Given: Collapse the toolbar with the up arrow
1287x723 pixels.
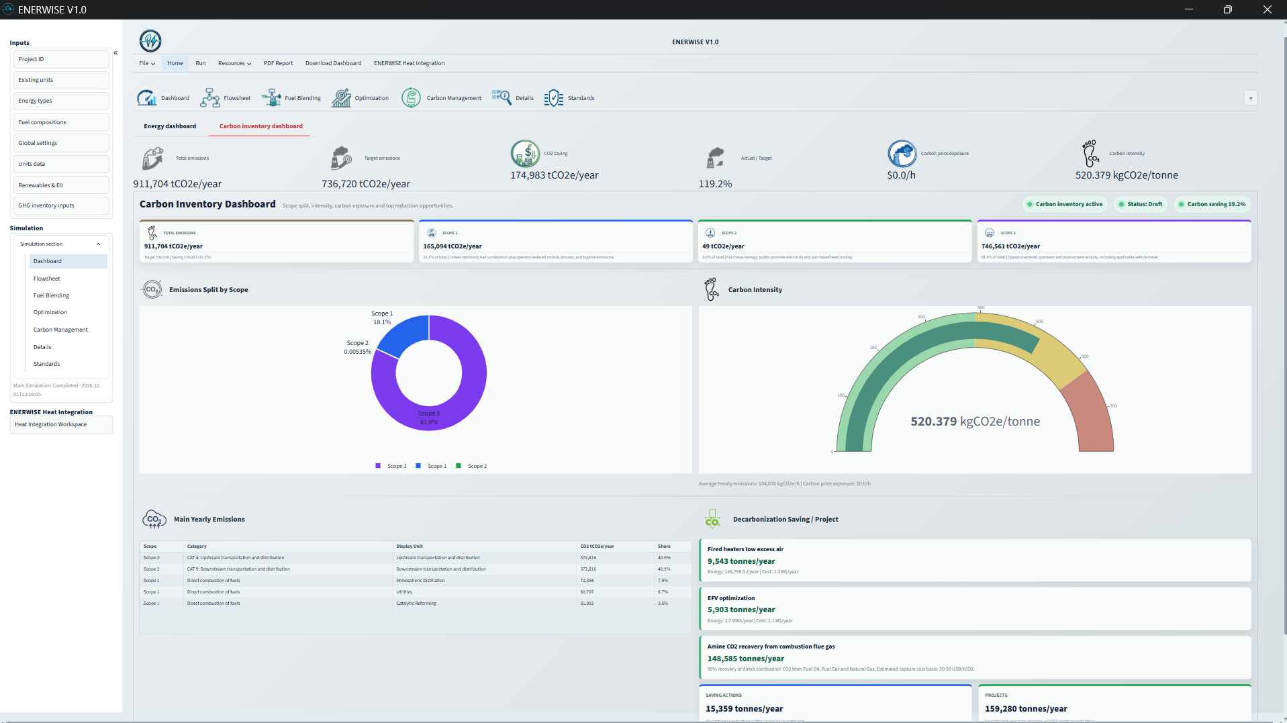Looking at the screenshot, I should 1251,98.
